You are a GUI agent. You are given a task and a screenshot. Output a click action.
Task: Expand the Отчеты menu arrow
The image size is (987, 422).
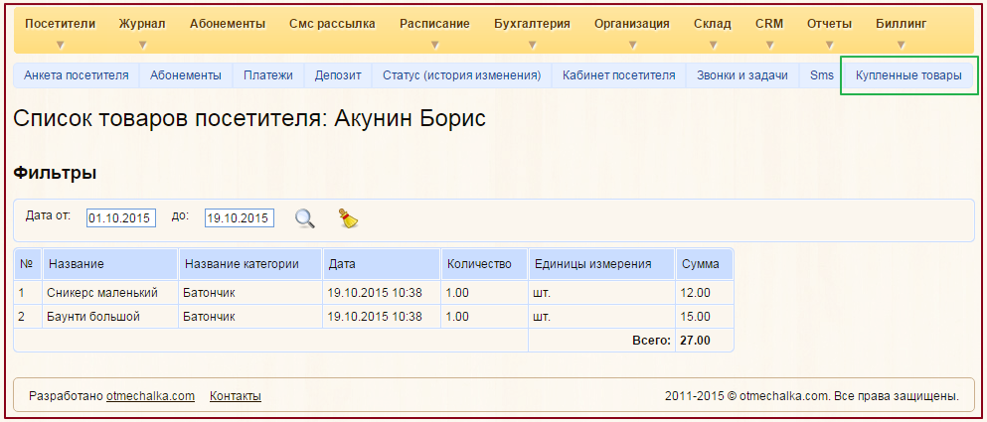[x=830, y=46]
